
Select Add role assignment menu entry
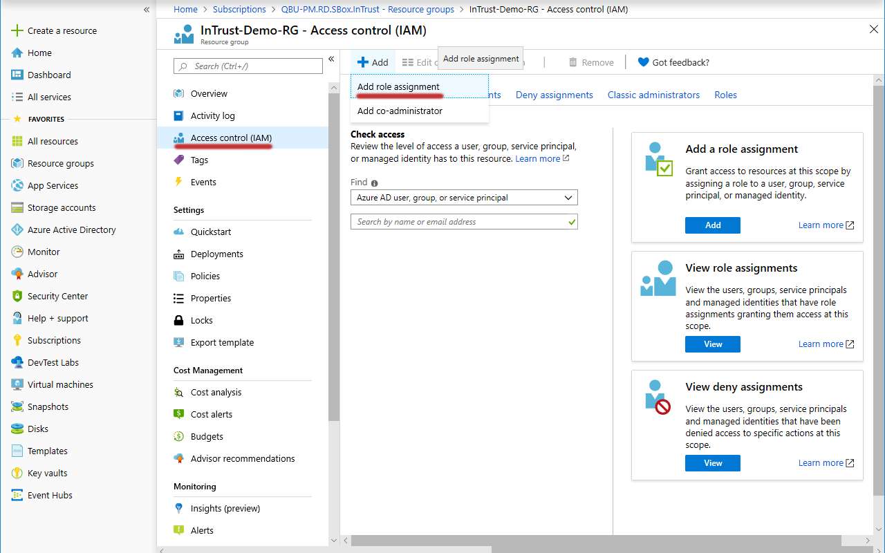[398, 86]
